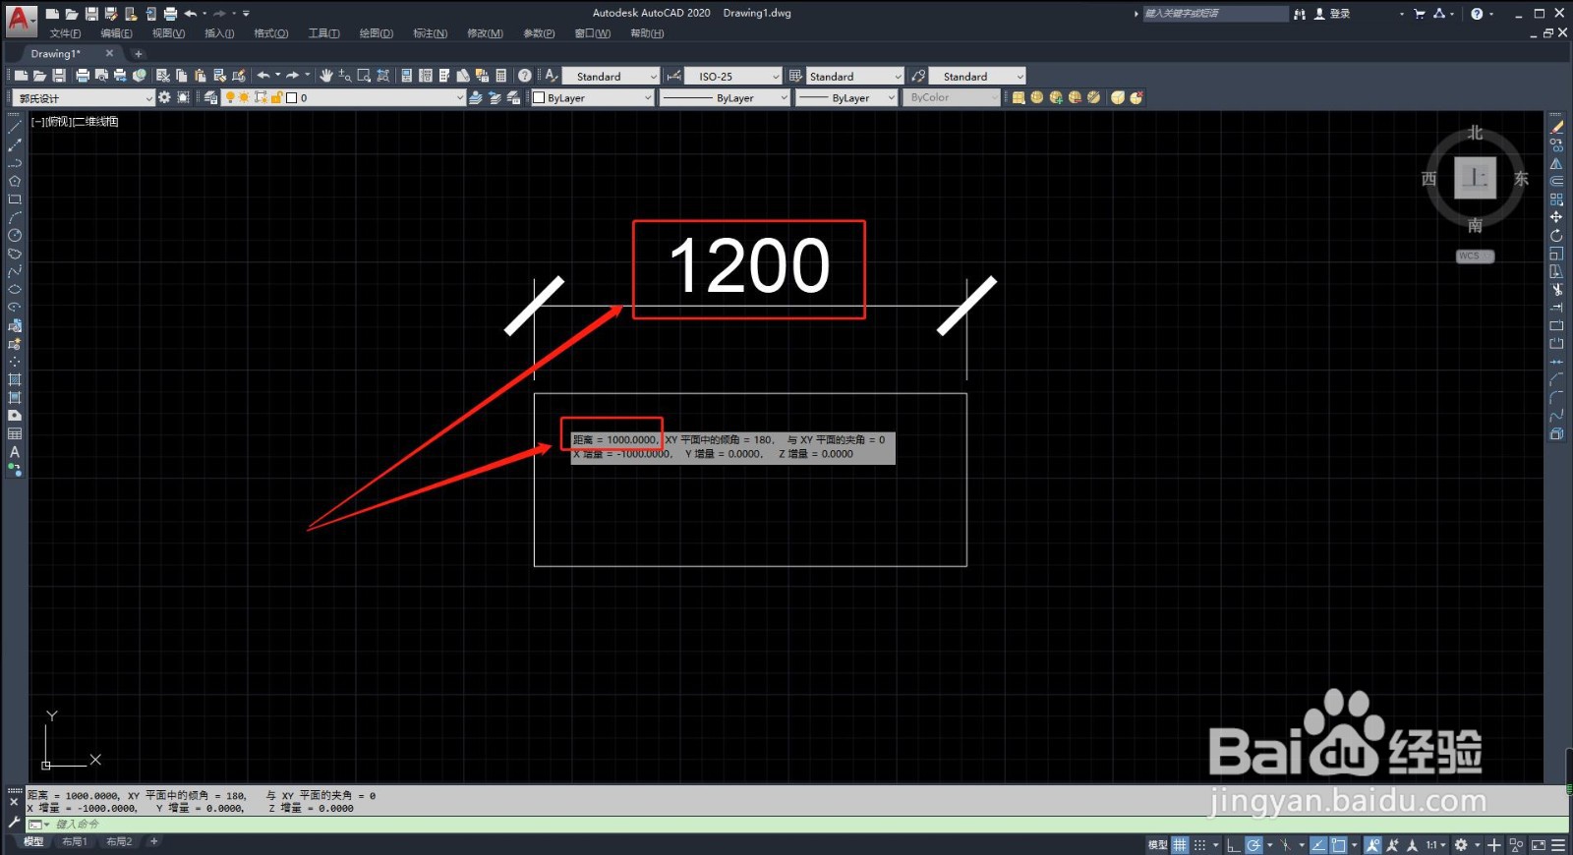Image resolution: width=1573 pixels, height=855 pixels.
Task: Open Layer Properties Manager icon
Action: [210, 97]
